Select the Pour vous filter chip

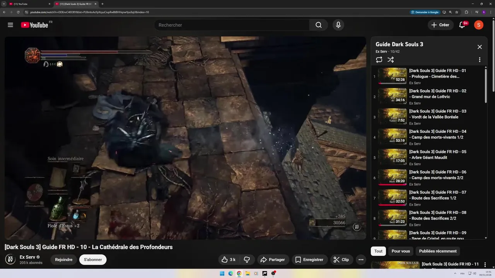coord(401,251)
